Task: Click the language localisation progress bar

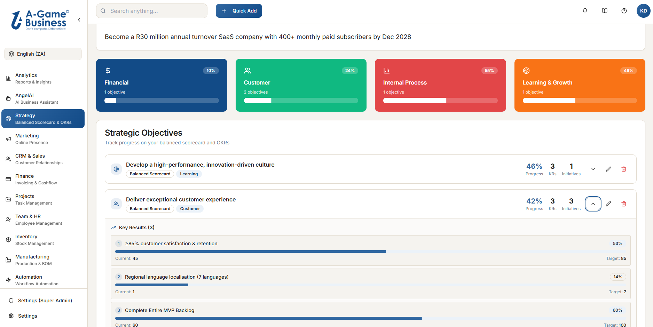Action: click(370, 285)
